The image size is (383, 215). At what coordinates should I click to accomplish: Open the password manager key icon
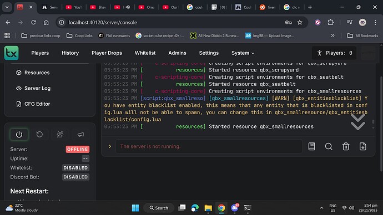(288, 22)
